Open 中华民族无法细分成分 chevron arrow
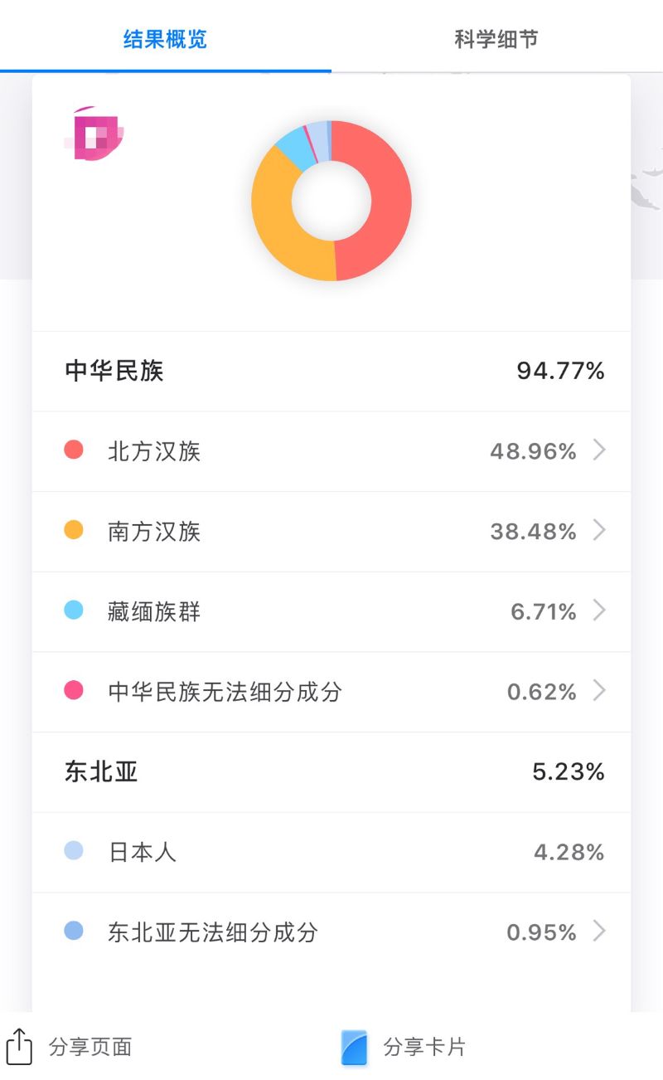 point(599,691)
